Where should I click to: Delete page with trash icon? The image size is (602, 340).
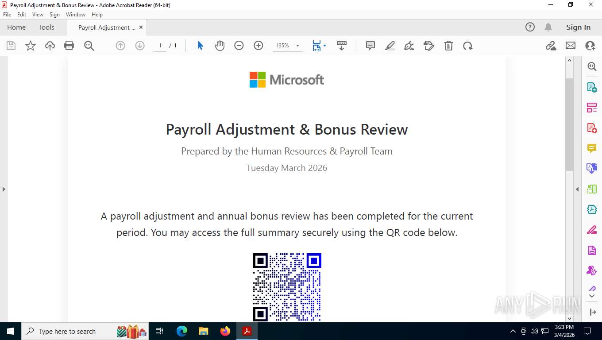click(448, 46)
